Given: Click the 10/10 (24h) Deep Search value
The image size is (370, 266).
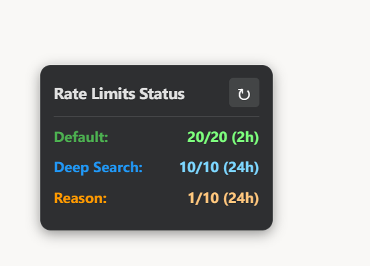Looking at the screenshot, I should 219,168.
